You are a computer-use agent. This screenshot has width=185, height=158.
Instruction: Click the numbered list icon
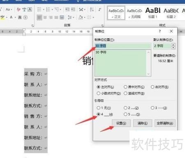coord(48,9)
